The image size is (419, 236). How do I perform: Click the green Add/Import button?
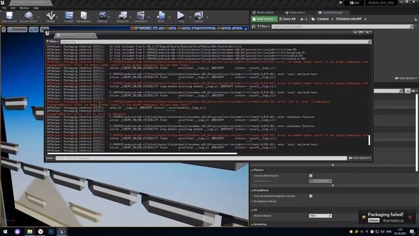[x=264, y=19]
